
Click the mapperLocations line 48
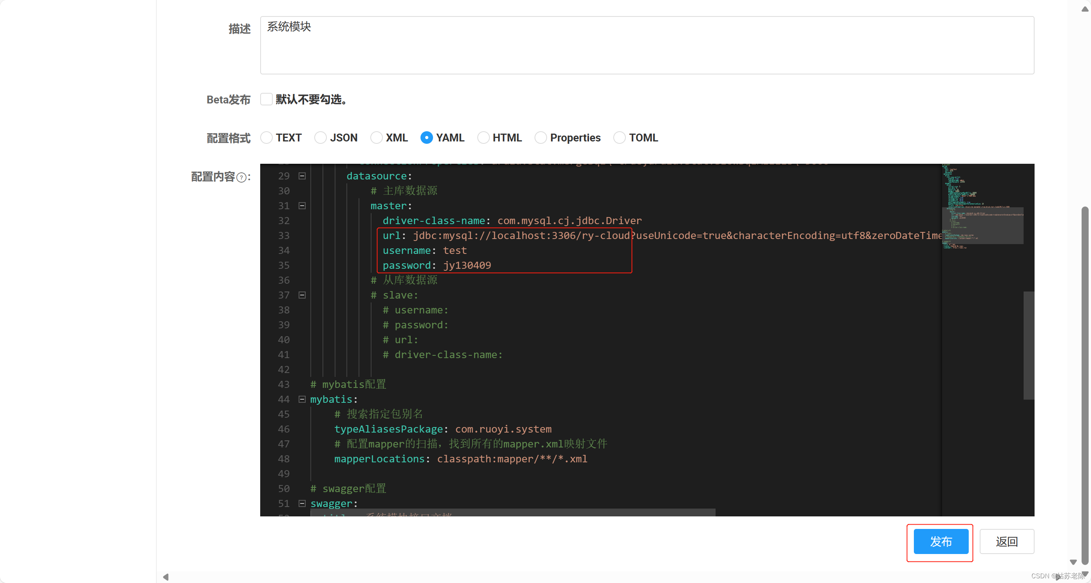coord(461,459)
